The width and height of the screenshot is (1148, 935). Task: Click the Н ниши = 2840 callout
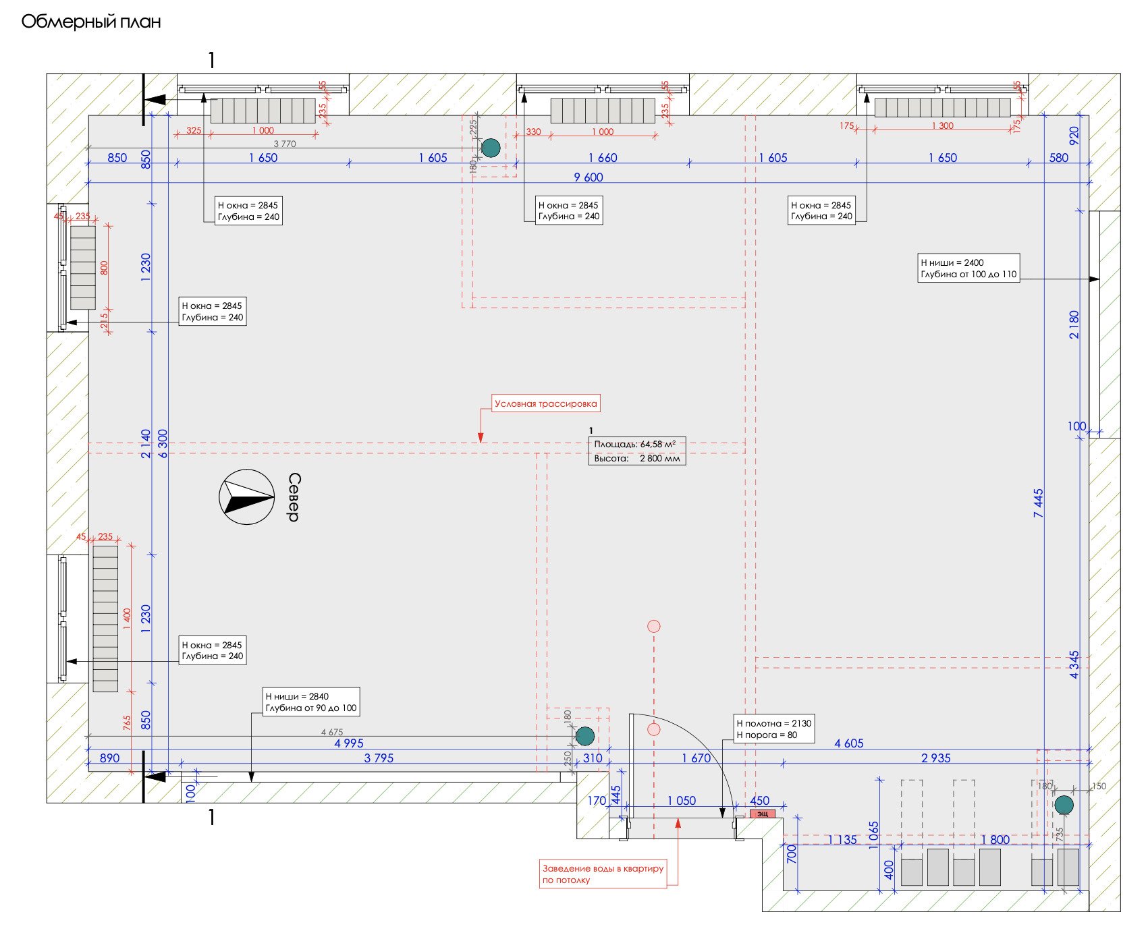click(x=311, y=702)
